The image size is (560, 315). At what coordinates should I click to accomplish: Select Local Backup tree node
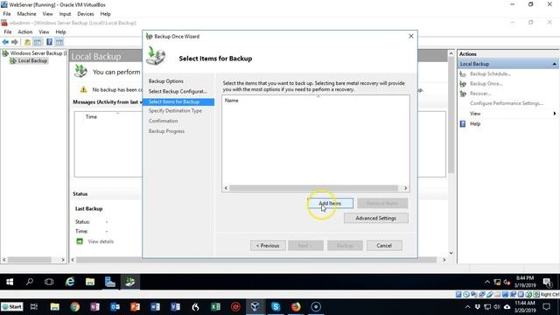click(32, 60)
